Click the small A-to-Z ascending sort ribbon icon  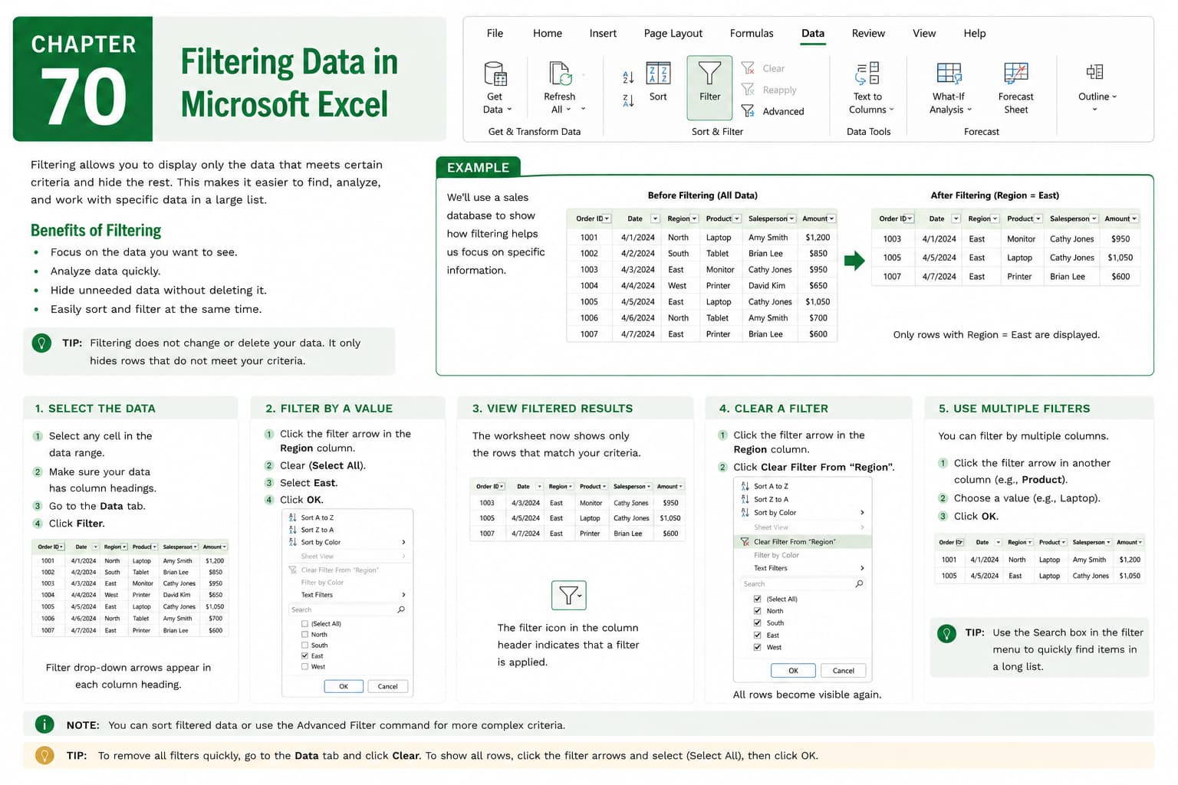pos(628,77)
